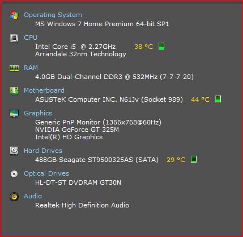Viewport: 243px width, 237px height.
Task: Click green temperature indicator next to CPU 38 °C
Action: click(161, 46)
